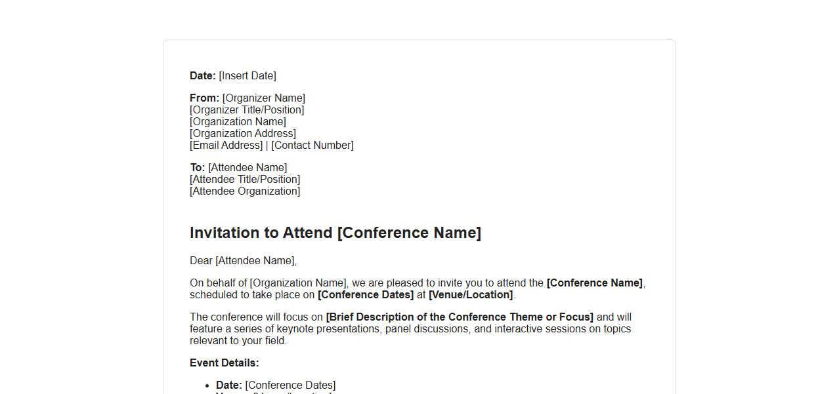Click the [Email Address] placeholder
The width and height of the screenshot is (839, 394).
(226, 146)
